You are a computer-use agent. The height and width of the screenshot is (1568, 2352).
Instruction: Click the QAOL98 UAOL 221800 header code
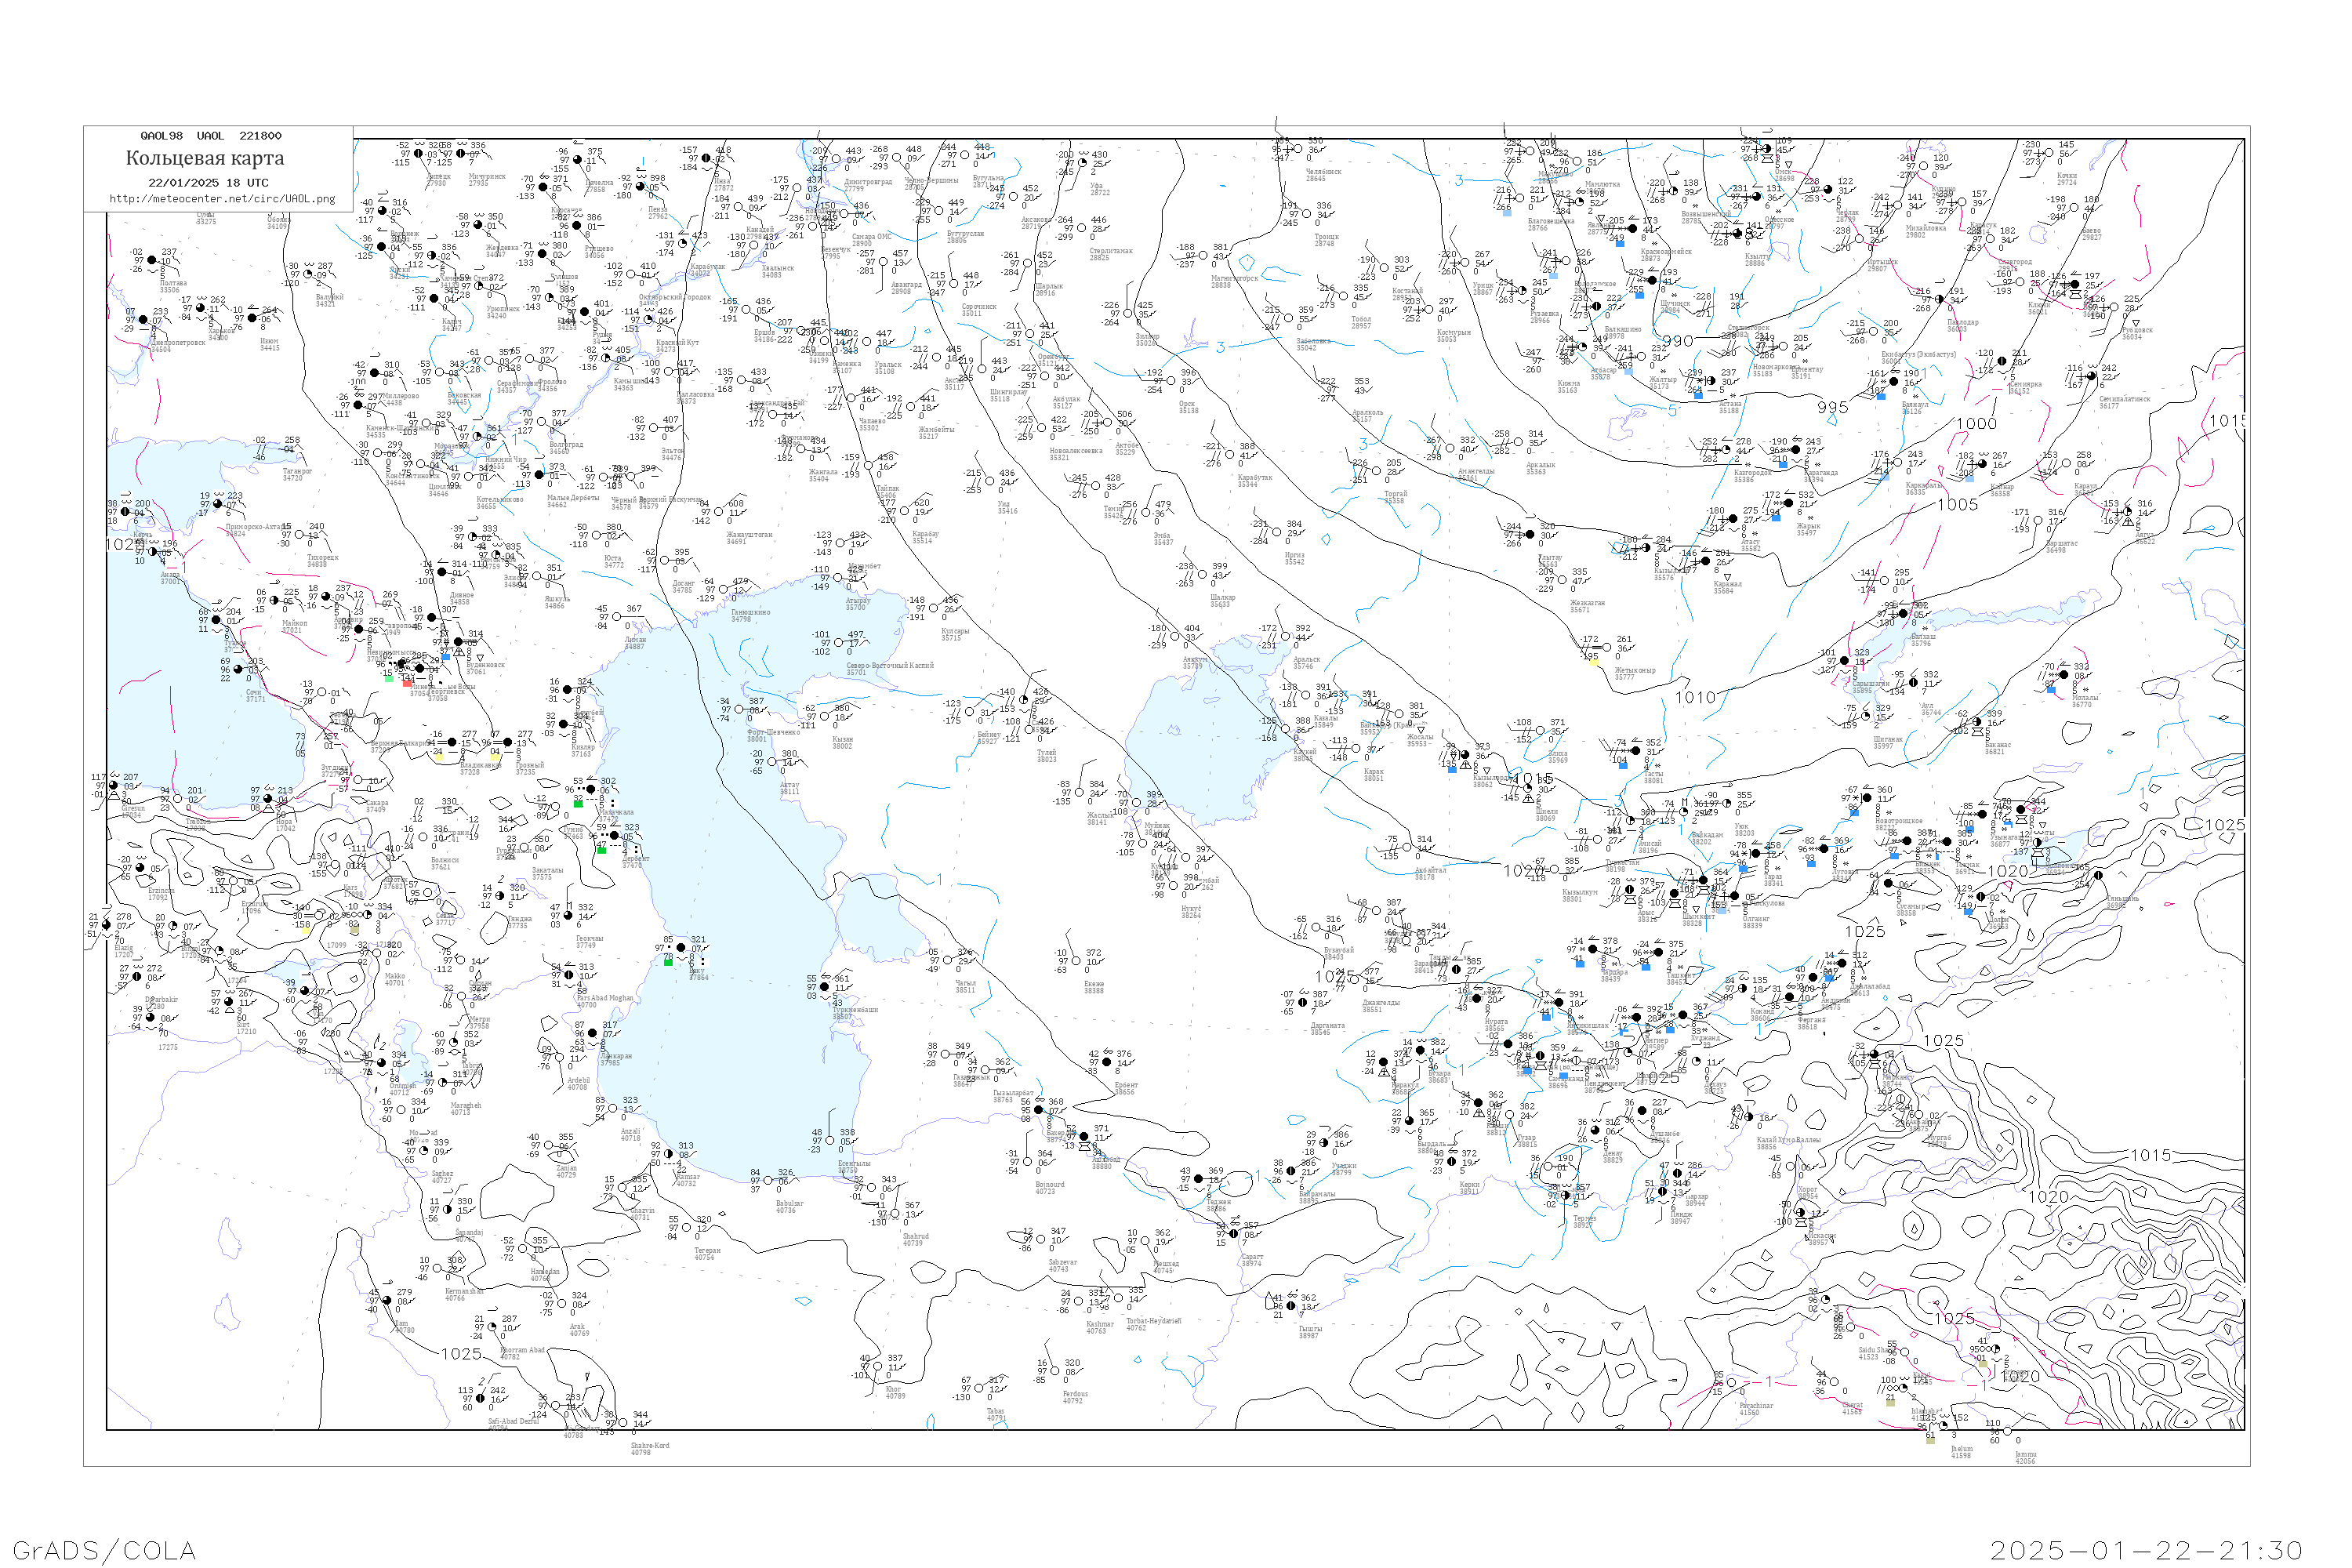(x=210, y=136)
